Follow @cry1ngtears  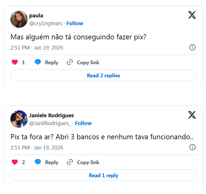[x=75, y=23]
